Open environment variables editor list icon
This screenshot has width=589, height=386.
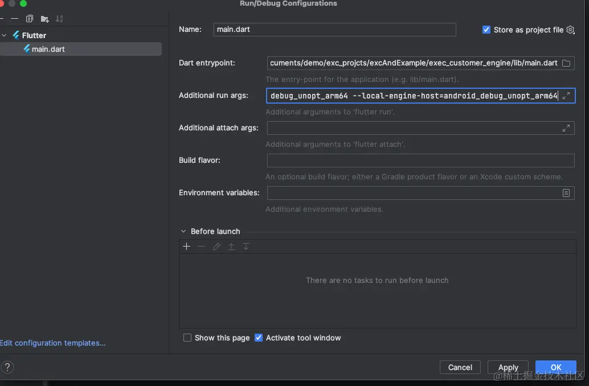(x=566, y=193)
